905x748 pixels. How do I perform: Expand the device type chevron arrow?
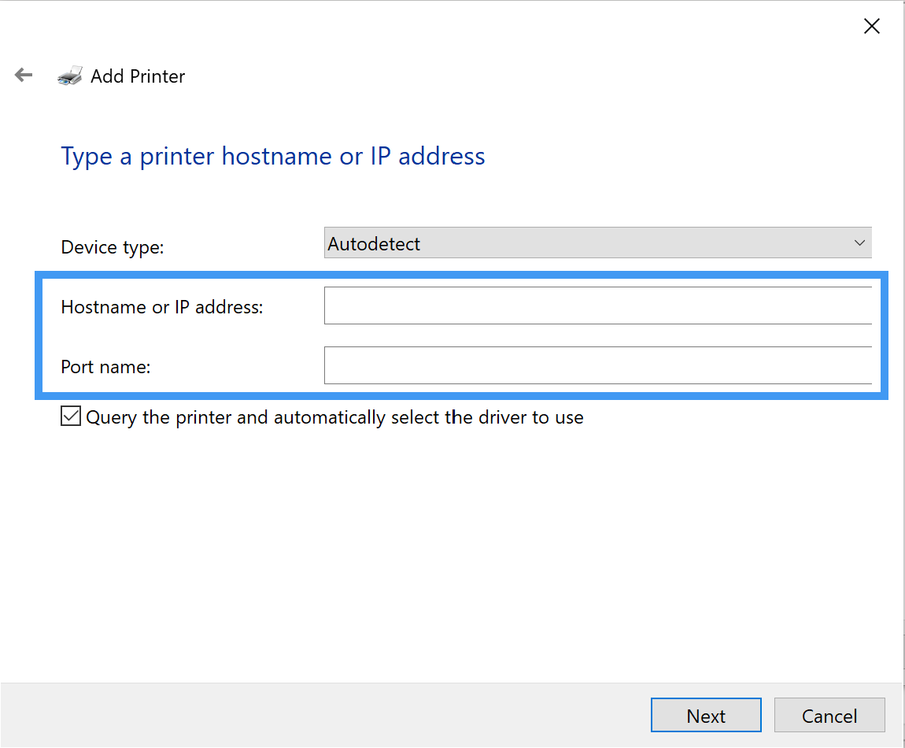tap(859, 243)
